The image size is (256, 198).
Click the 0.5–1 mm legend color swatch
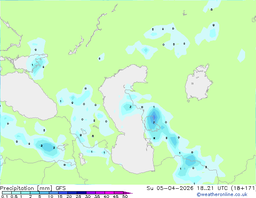point(16,193)
